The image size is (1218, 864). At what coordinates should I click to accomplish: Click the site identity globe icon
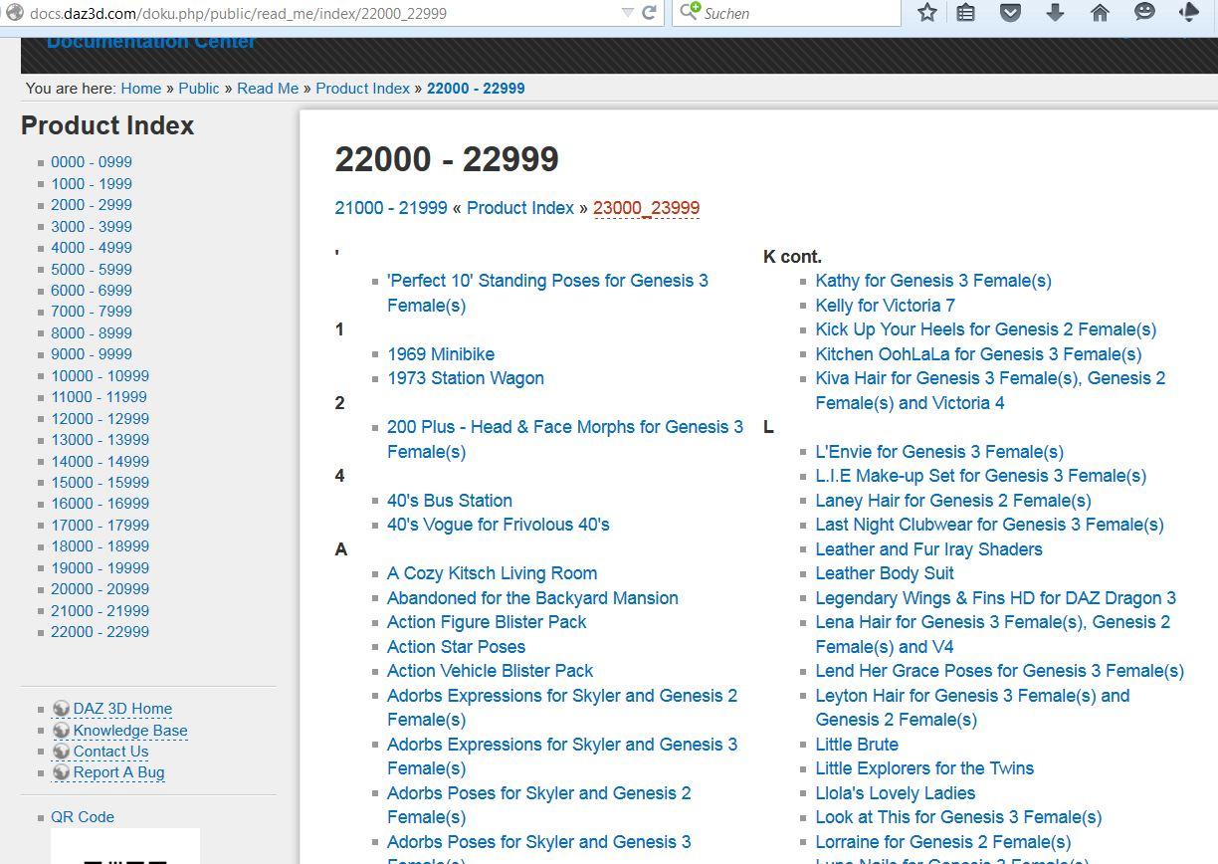pyautogui.click(x=14, y=13)
